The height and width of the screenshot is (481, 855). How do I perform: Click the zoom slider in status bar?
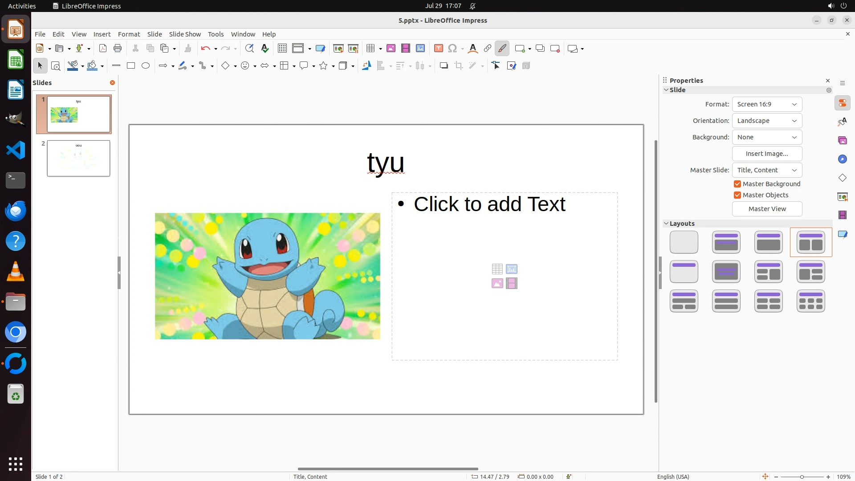(x=802, y=477)
